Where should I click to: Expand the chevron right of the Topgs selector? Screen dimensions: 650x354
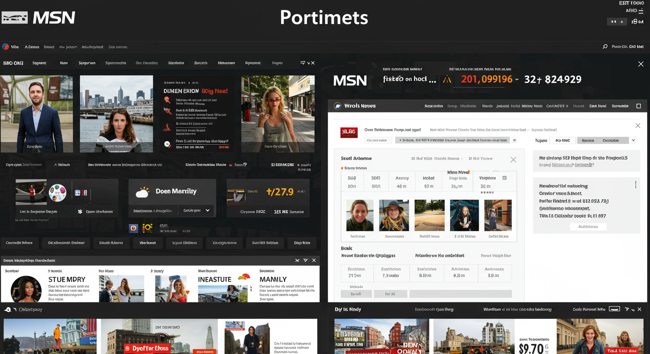click(x=633, y=141)
